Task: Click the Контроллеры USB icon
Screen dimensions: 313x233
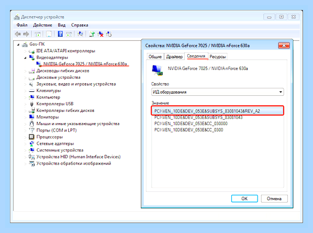Action: pyautogui.click(x=31, y=104)
